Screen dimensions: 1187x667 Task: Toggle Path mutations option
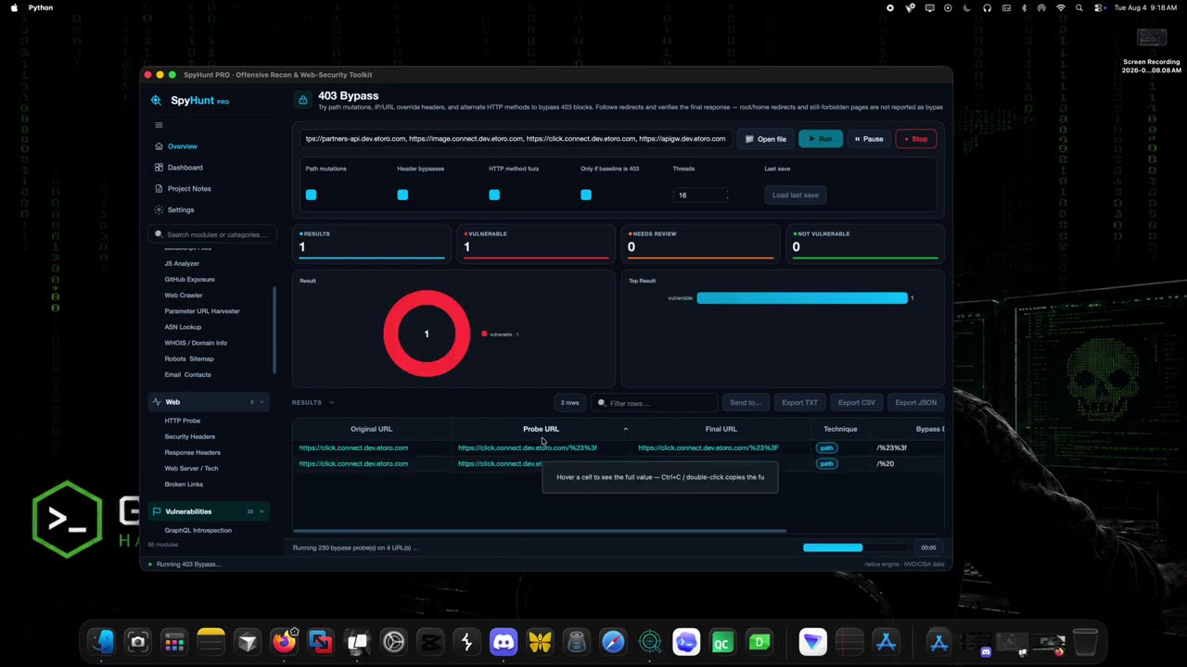coord(312,195)
